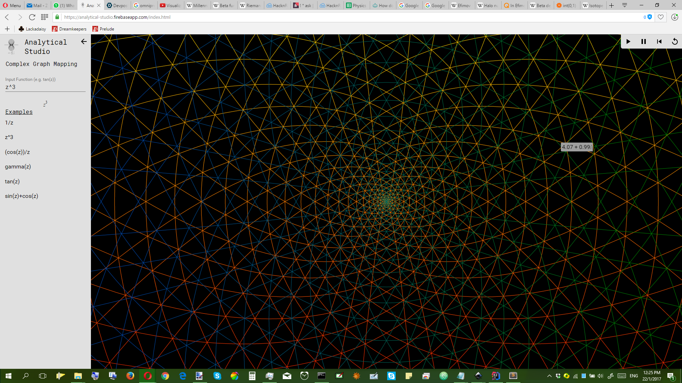Collapse sidebar with back arrow
Screen dimensions: 682x383
coord(84,41)
